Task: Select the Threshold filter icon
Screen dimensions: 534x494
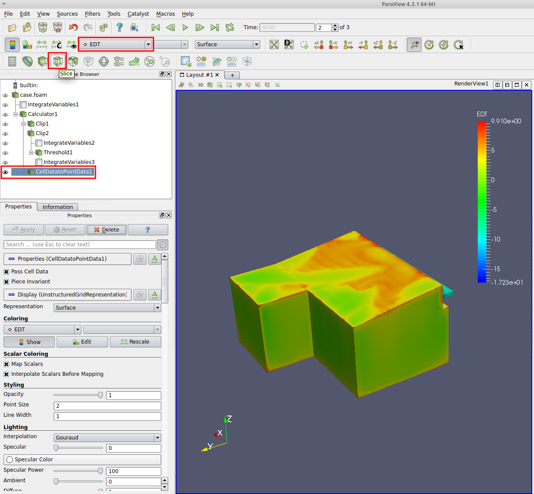Action: [73, 61]
